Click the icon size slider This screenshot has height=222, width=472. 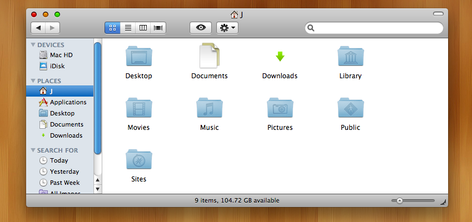click(x=413, y=201)
